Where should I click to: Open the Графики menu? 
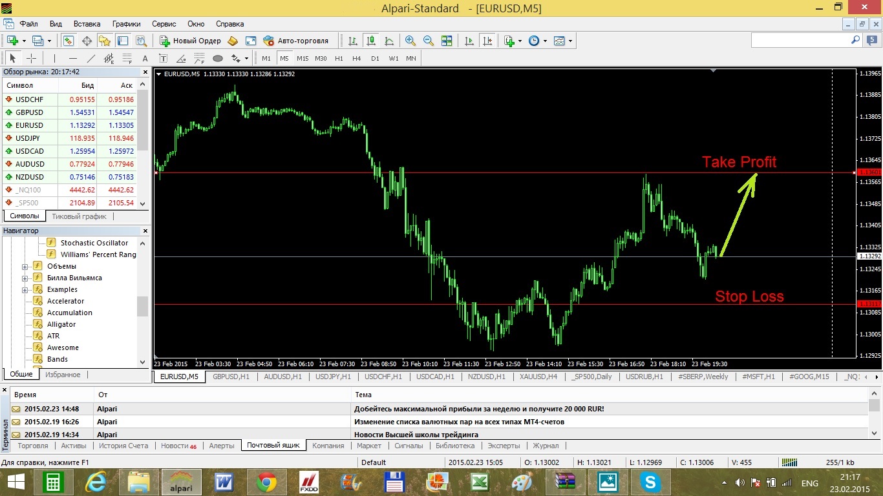(x=126, y=24)
